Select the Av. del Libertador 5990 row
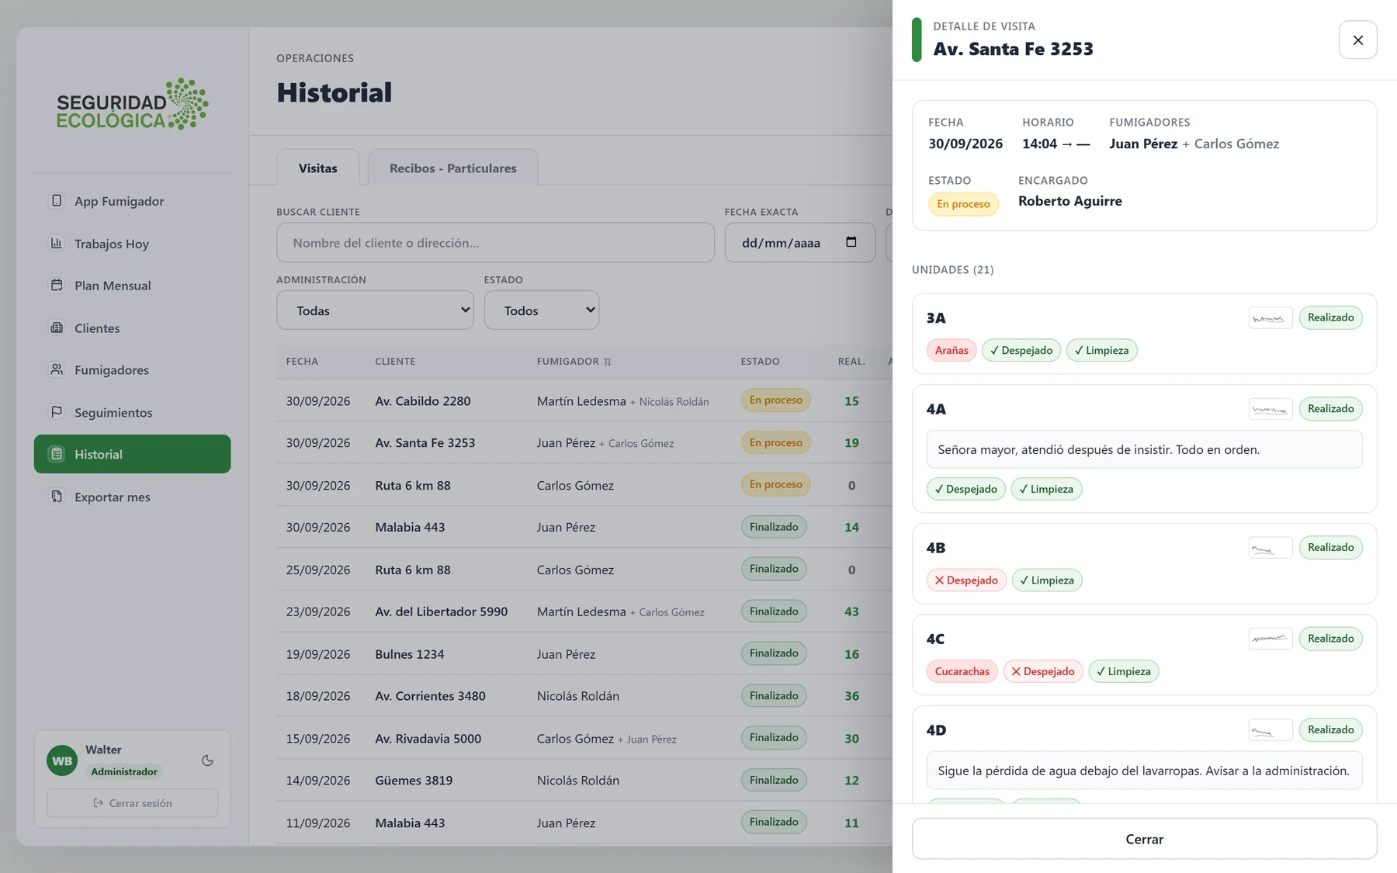1397x873 pixels. click(x=584, y=611)
